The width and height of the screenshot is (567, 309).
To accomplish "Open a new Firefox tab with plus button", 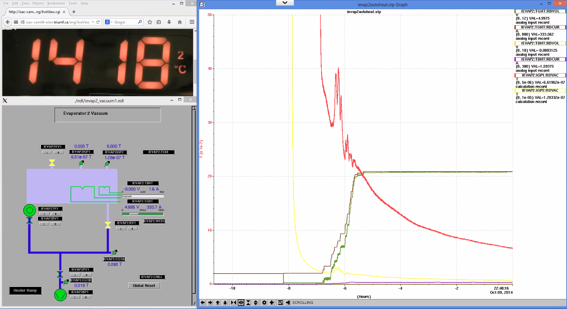I will 74,12.
